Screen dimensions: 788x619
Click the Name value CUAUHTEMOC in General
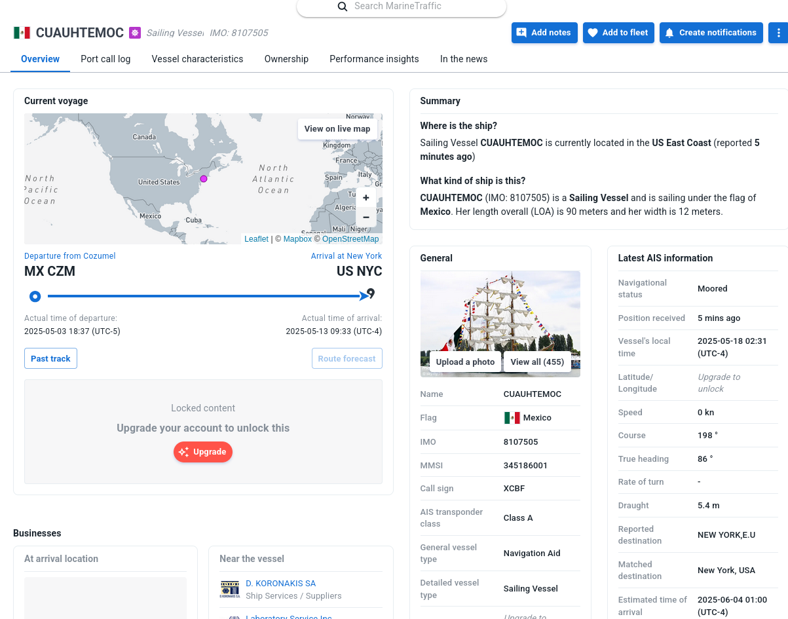tap(533, 394)
